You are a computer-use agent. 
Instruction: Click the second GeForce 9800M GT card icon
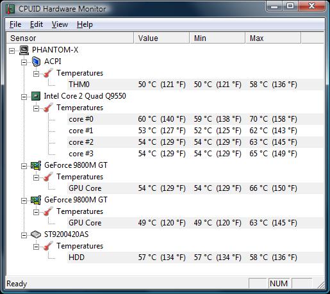(36, 200)
